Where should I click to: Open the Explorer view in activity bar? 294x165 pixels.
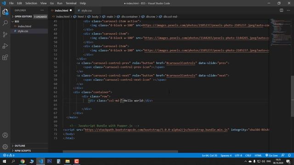[x=5, y=12]
